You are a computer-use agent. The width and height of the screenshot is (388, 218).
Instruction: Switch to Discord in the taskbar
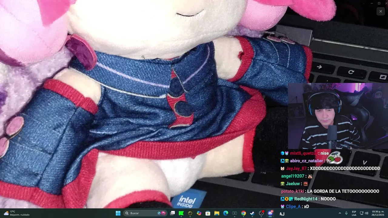click(x=270, y=213)
